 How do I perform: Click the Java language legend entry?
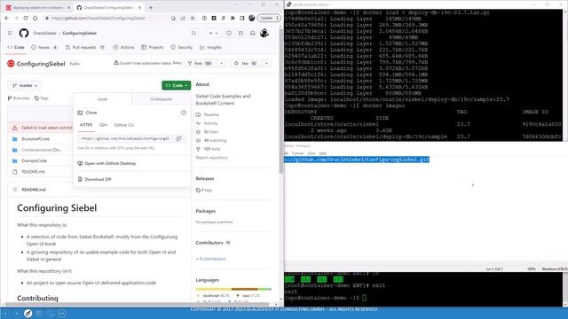[248, 296]
